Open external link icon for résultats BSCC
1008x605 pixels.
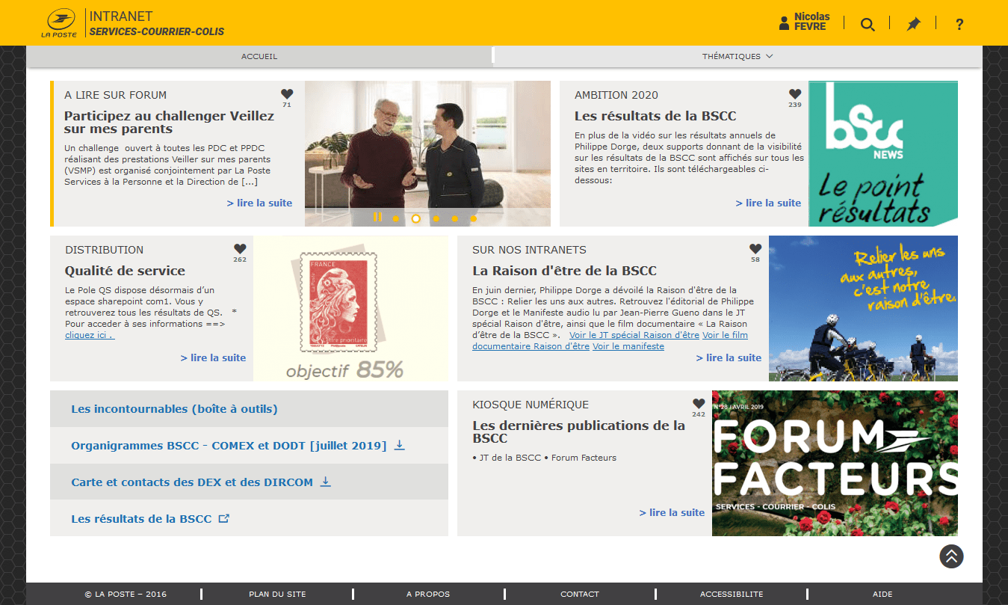point(223,518)
